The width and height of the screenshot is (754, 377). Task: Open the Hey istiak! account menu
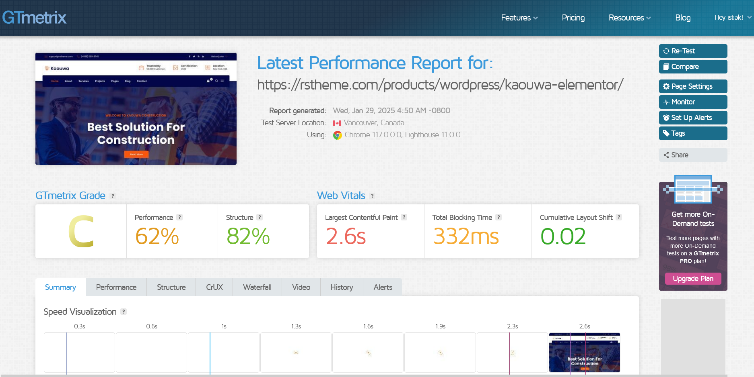tap(732, 17)
